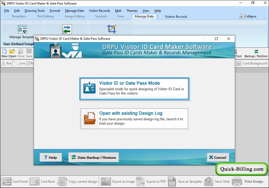Click the import/export arrows ribbon icon
This screenshot has width=269, height=188.
[x=67, y=29]
